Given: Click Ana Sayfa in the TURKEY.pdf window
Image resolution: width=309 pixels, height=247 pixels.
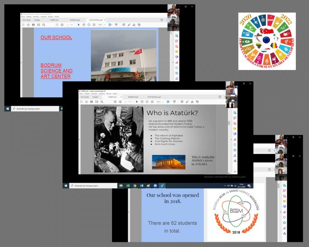Looking at the screenshot, I should [x=85, y=97].
